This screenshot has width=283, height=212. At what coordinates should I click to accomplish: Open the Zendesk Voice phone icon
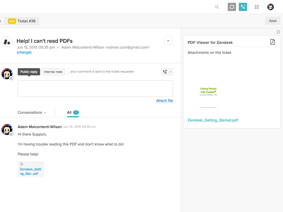tap(243, 7)
